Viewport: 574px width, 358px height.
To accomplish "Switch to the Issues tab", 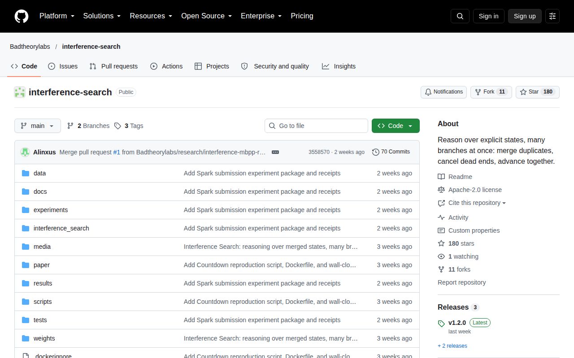I will coord(63,66).
